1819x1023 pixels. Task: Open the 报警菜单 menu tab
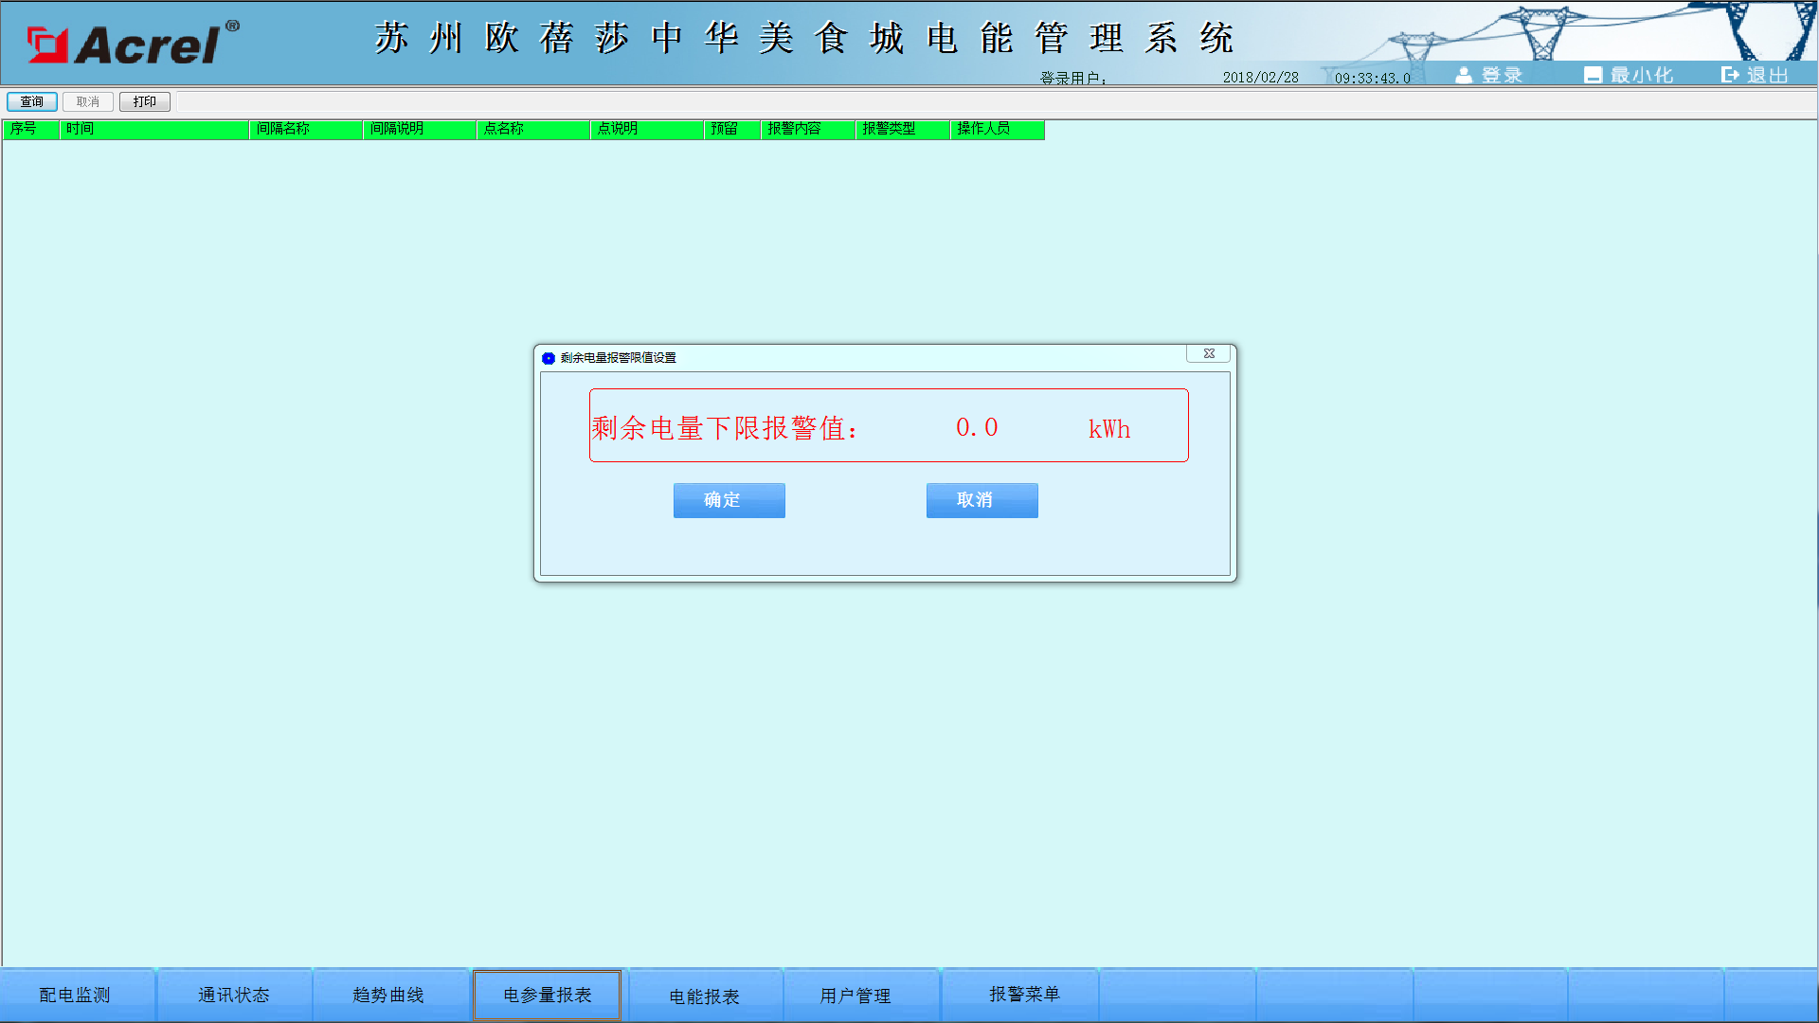coord(1024,994)
